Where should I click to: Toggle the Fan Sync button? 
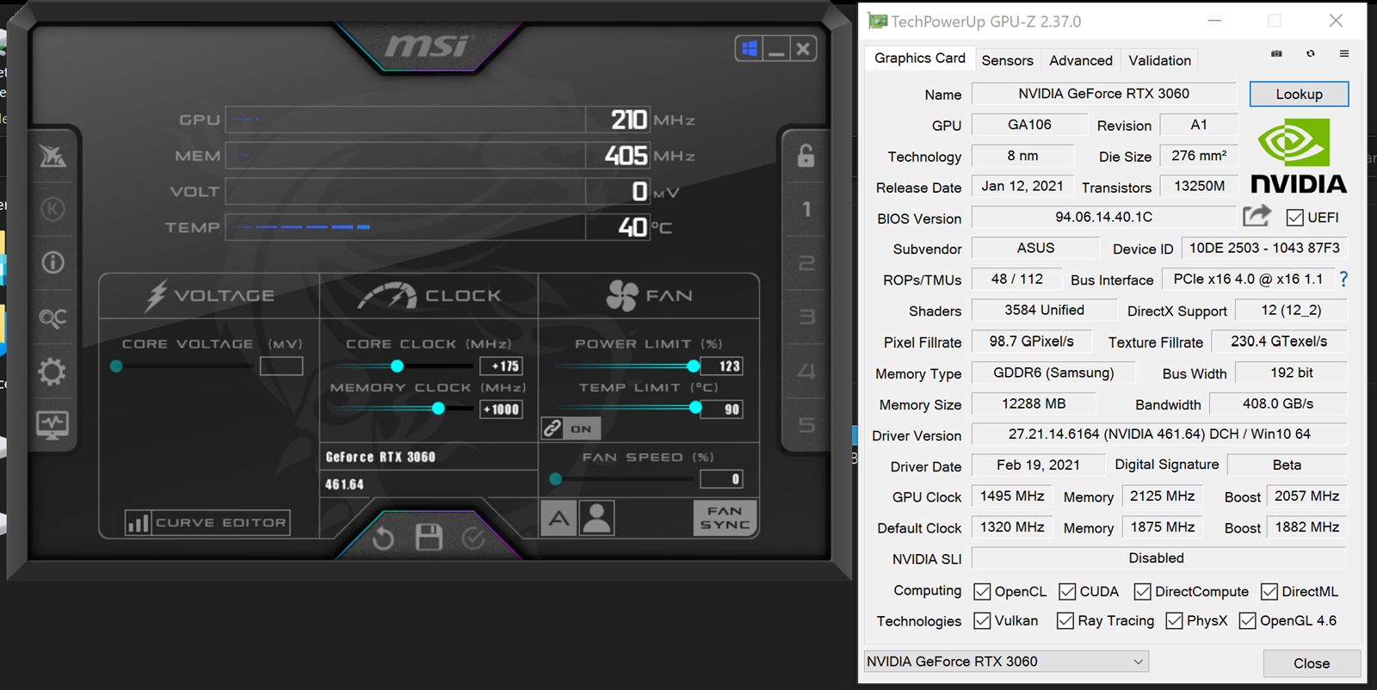click(x=726, y=518)
